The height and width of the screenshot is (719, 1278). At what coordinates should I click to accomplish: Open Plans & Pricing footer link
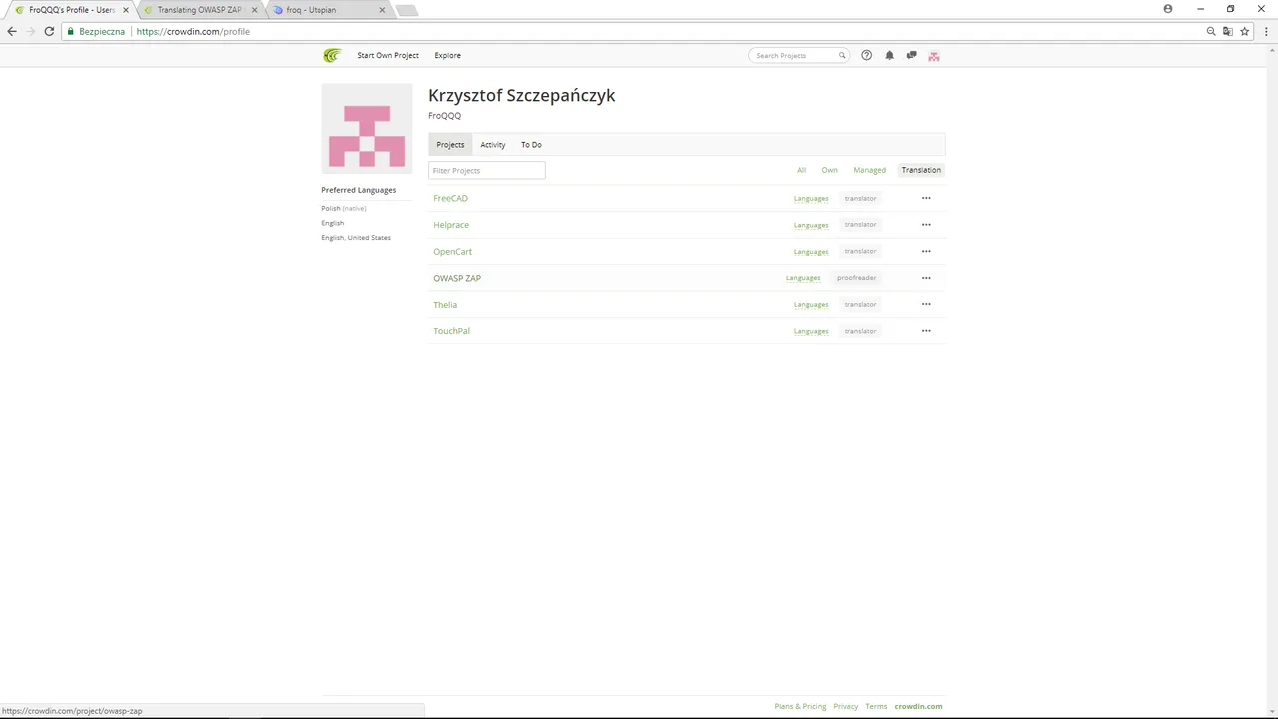pos(800,706)
